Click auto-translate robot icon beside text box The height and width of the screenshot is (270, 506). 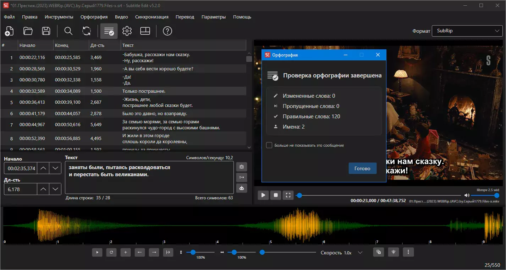tap(242, 188)
